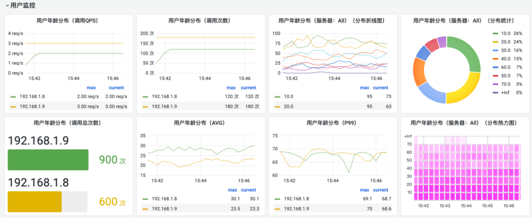This screenshot has height=218, width=532.
Task: Sort 分布折线图 legend by current column
Action: (380, 88)
